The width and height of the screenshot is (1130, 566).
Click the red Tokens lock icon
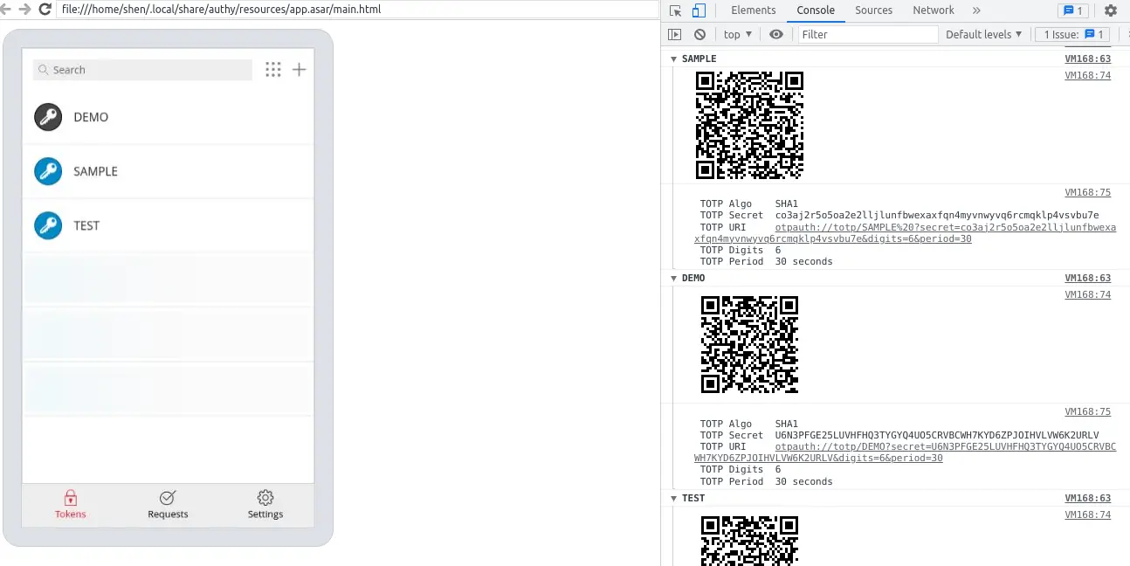pos(71,497)
